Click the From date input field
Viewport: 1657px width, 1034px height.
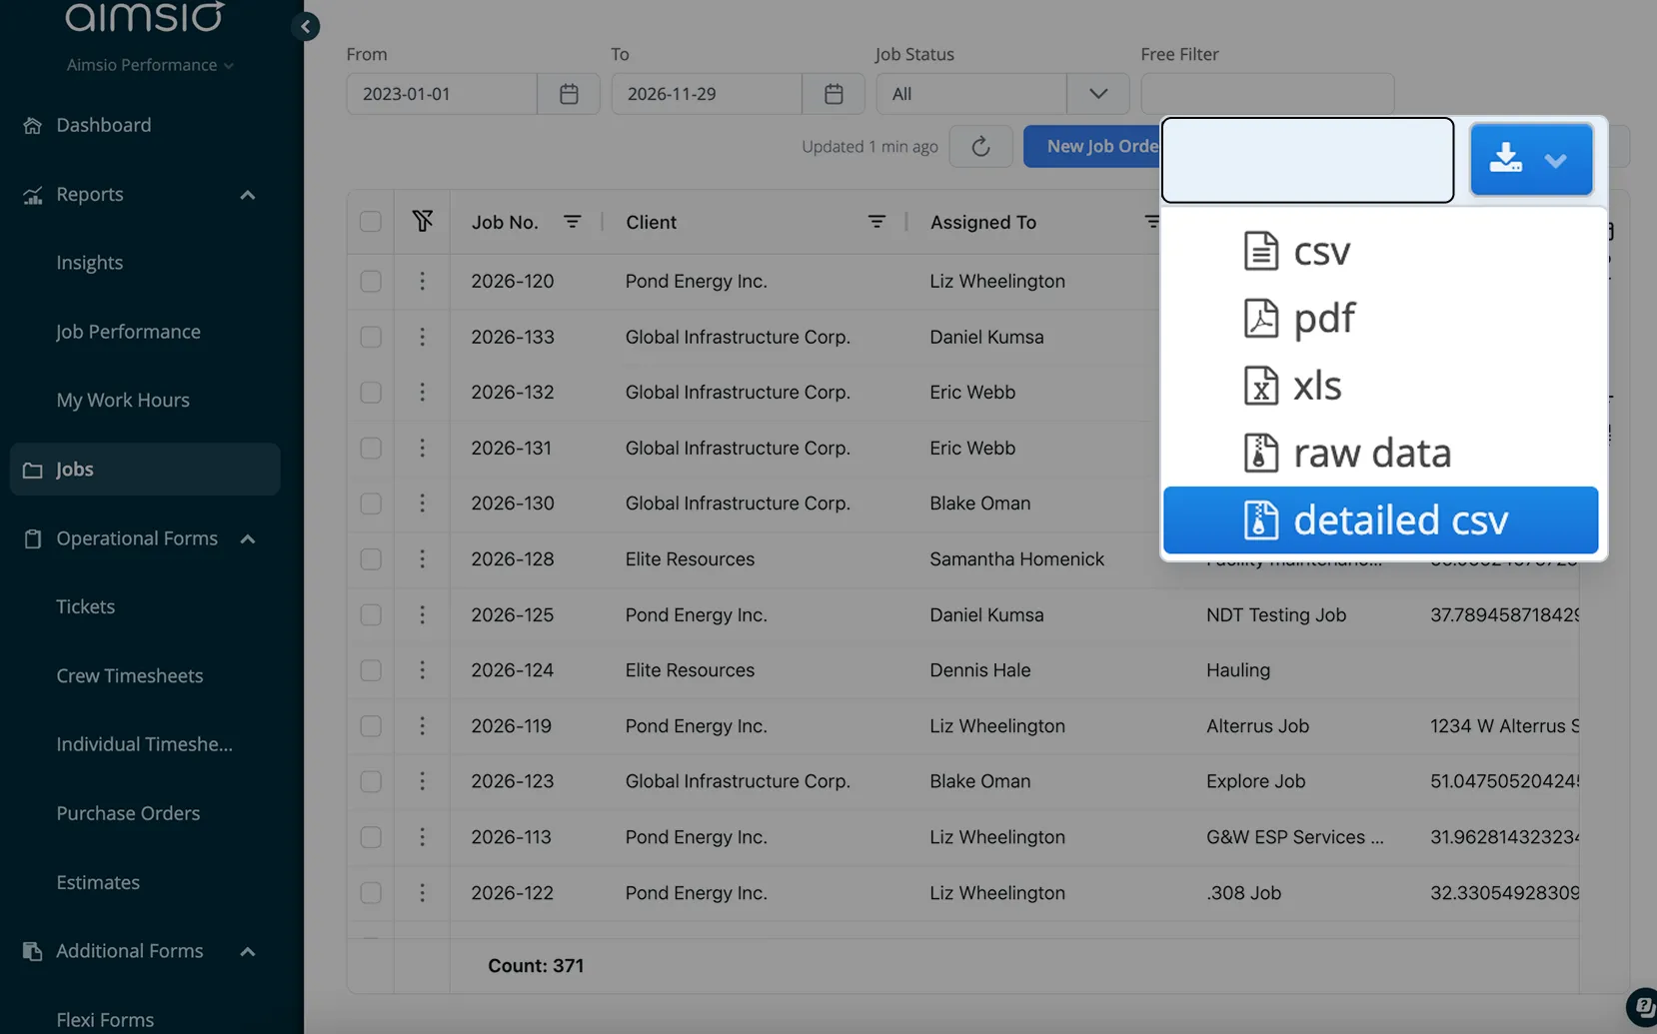[442, 94]
